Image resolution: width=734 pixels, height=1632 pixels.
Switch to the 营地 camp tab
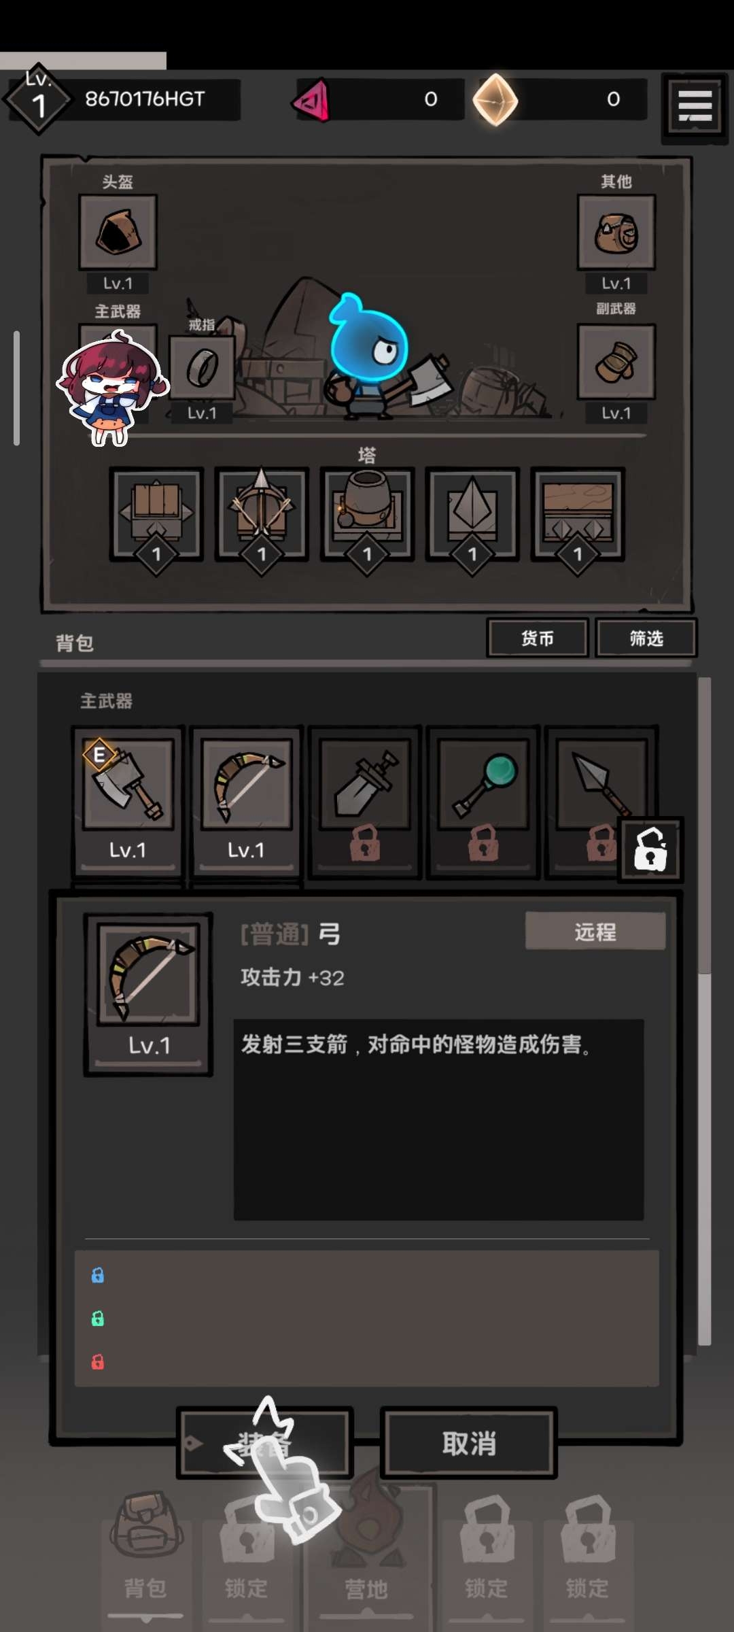[367, 1556]
